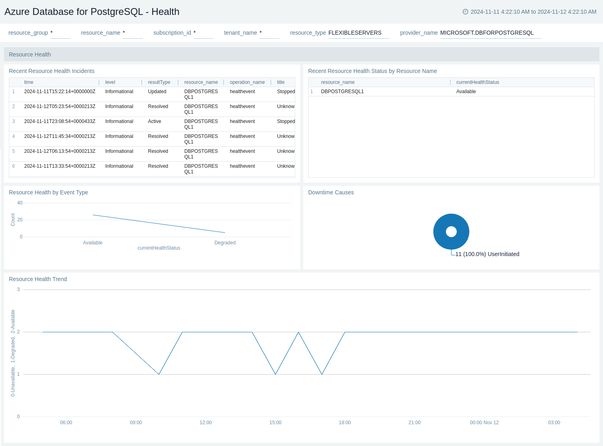Change resource_type filter value FLEXIBLESERVERS
This screenshot has width=603, height=446.
[x=359, y=33]
